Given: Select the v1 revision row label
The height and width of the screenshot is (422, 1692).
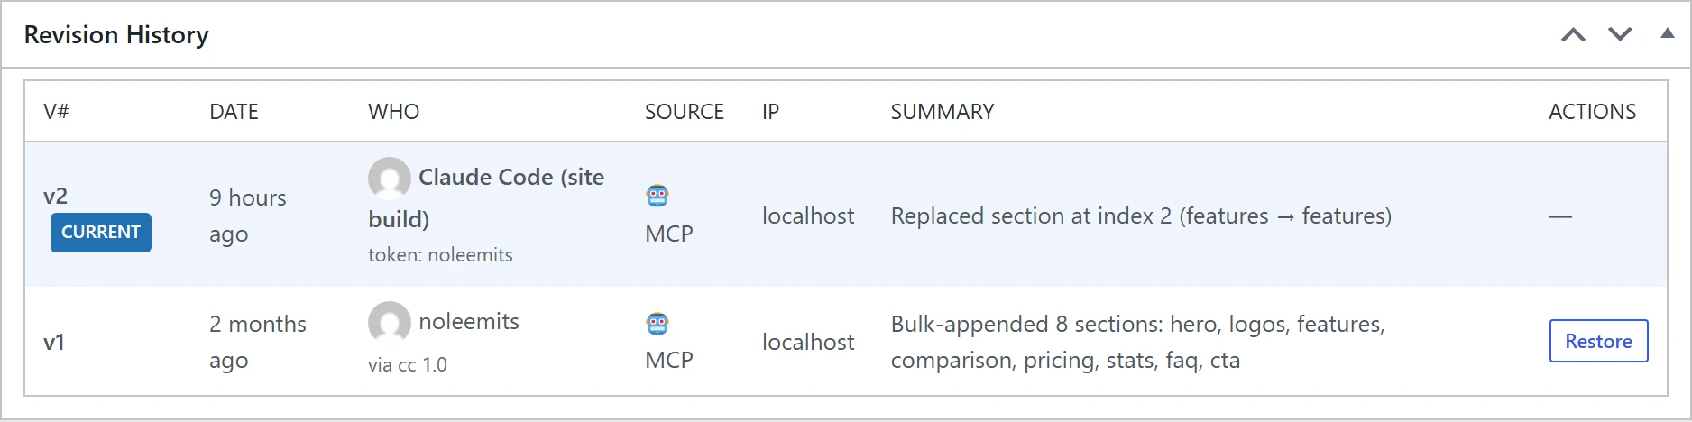Looking at the screenshot, I should pyautogui.click(x=54, y=342).
